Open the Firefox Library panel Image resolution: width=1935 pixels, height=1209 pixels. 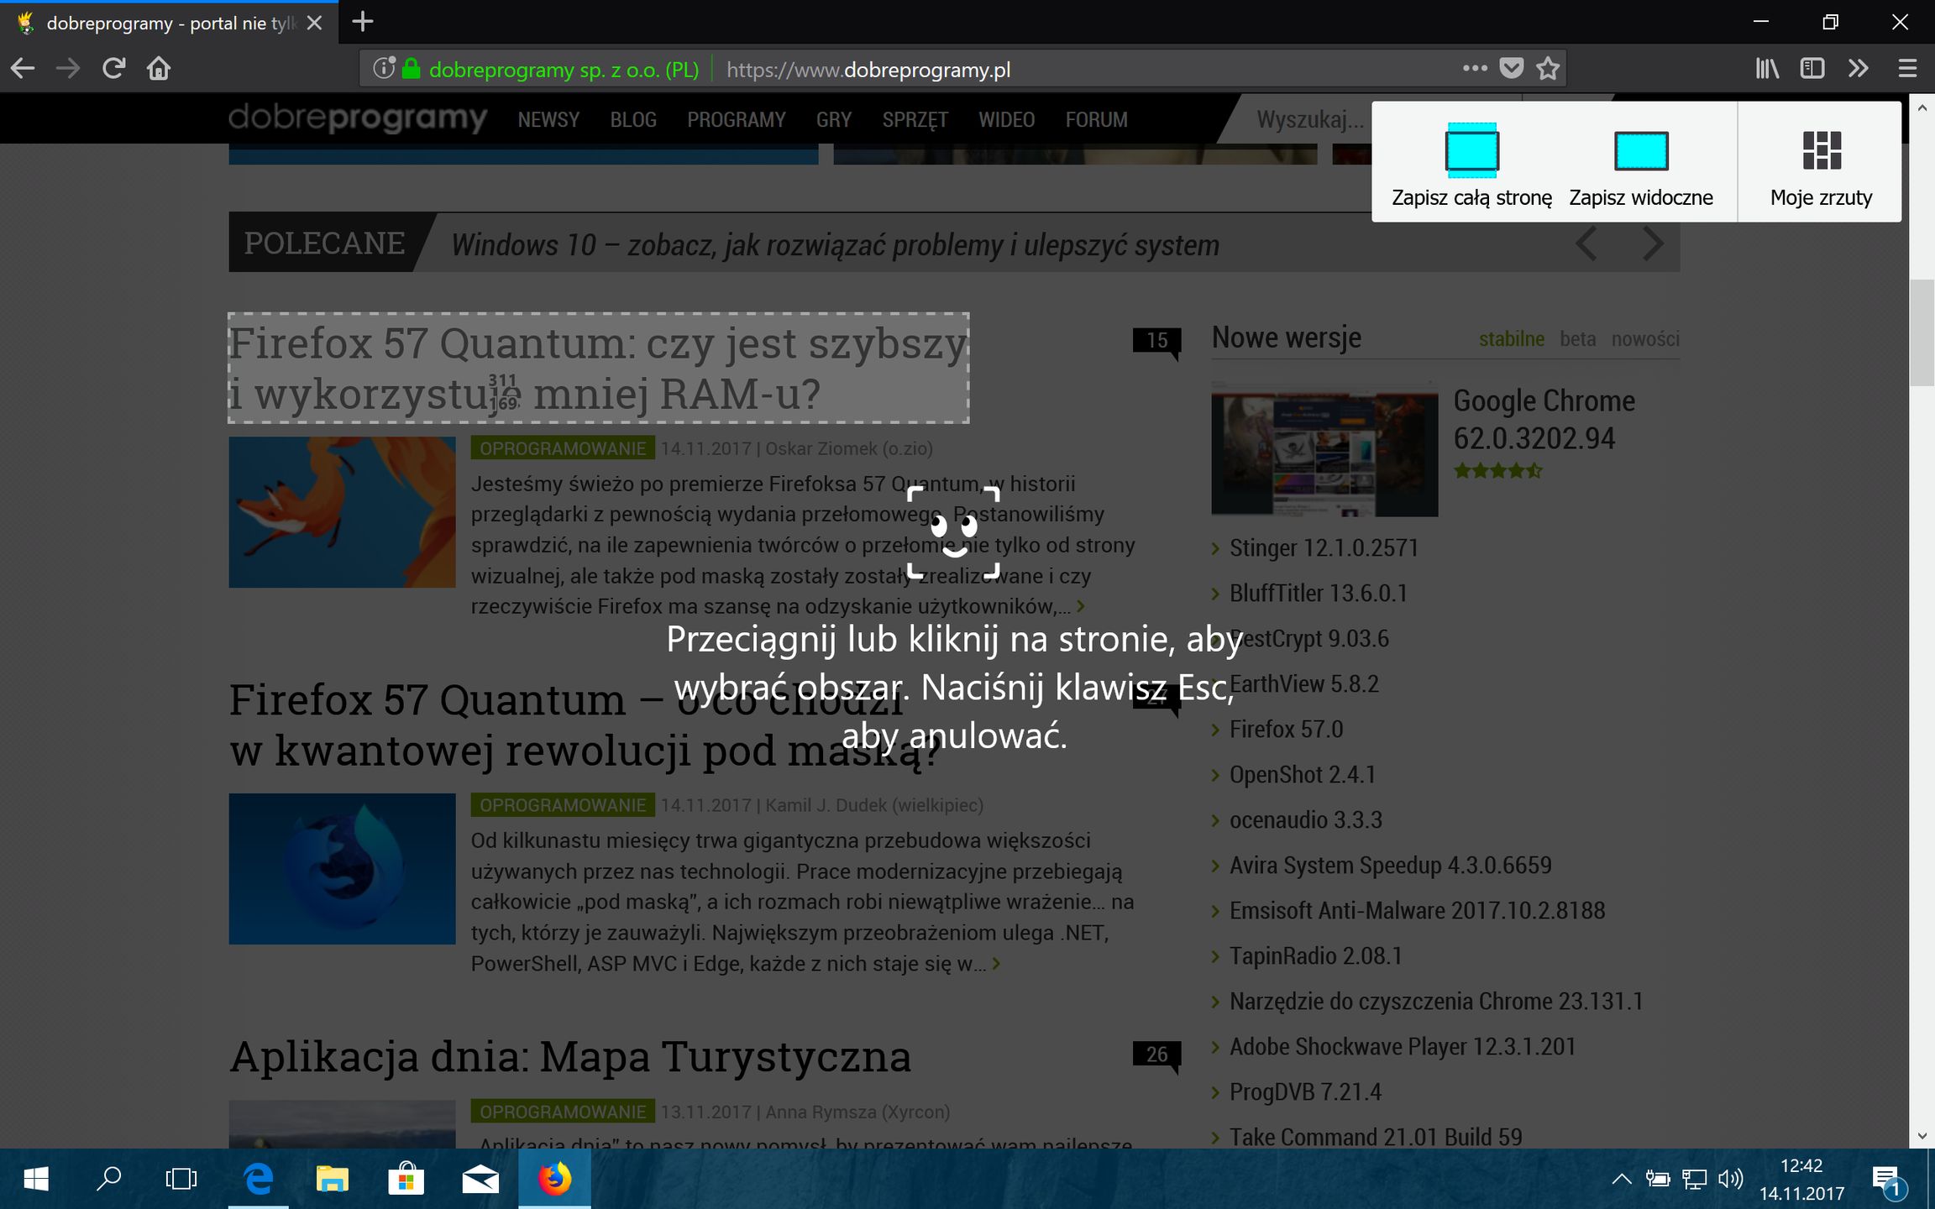pyautogui.click(x=1766, y=68)
